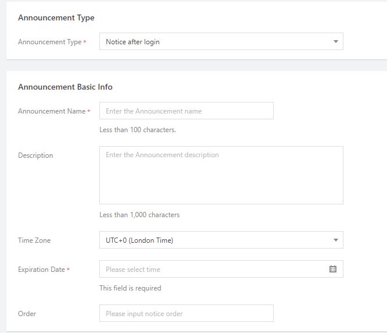
Task: Click the 'Time Zone' field label
Action: (x=34, y=240)
